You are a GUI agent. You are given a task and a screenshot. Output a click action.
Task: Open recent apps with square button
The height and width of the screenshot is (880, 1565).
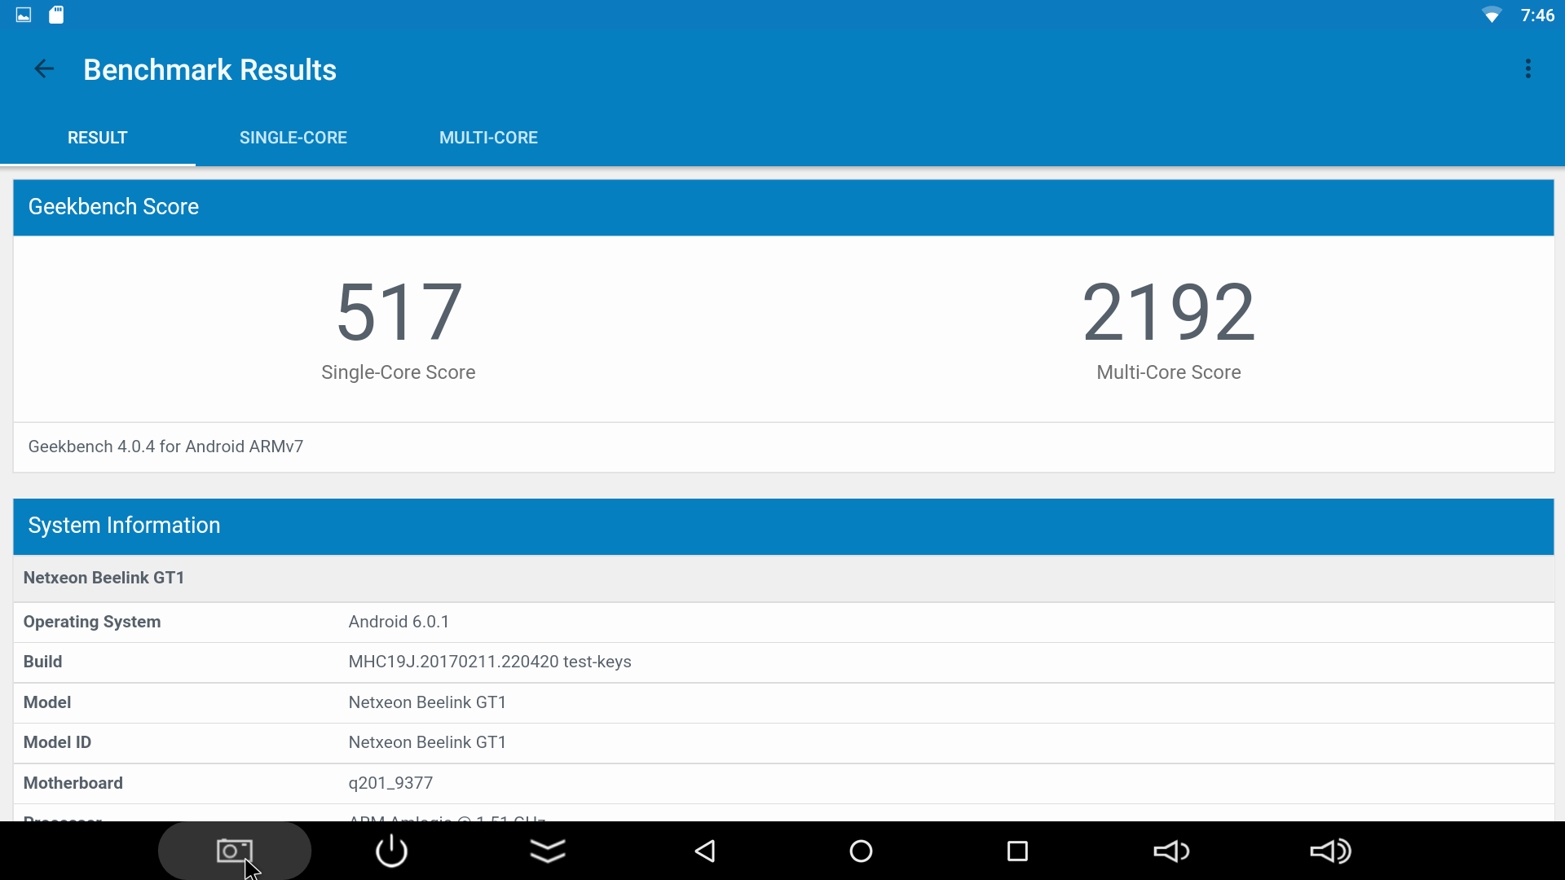(x=1017, y=851)
